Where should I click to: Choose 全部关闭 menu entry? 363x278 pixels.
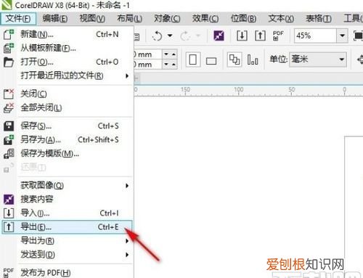click(x=68, y=107)
